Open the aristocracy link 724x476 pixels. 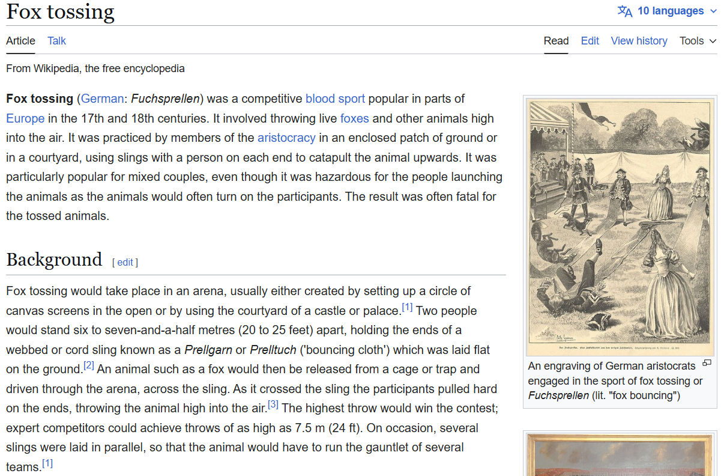286,138
